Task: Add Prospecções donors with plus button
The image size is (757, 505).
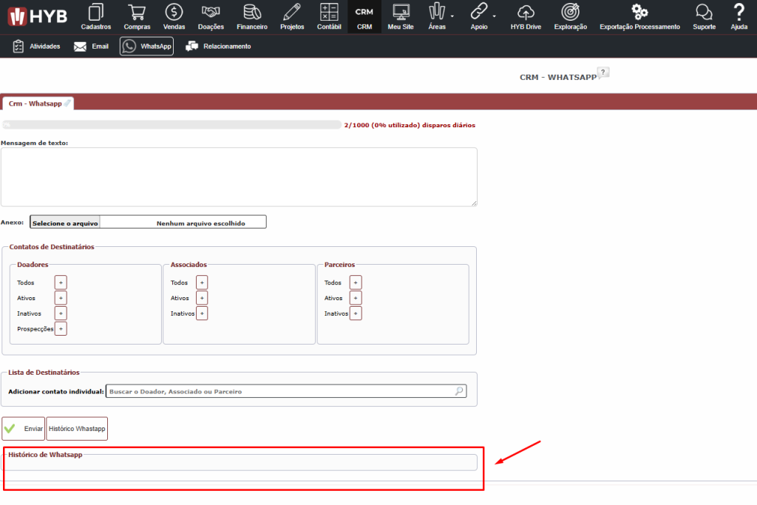Action: [x=61, y=329]
